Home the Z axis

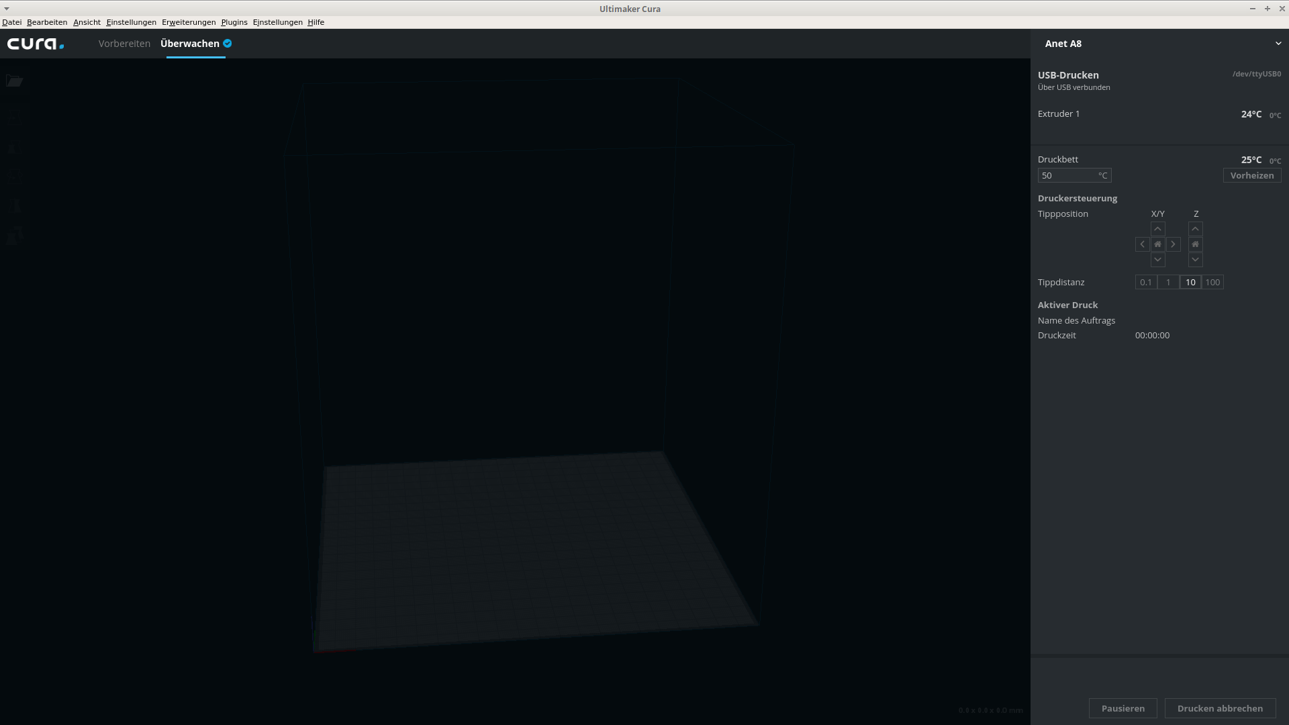point(1195,244)
